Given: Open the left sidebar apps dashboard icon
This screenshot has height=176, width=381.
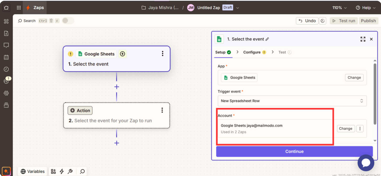Looking at the screenshot, I should click(6, 22).
